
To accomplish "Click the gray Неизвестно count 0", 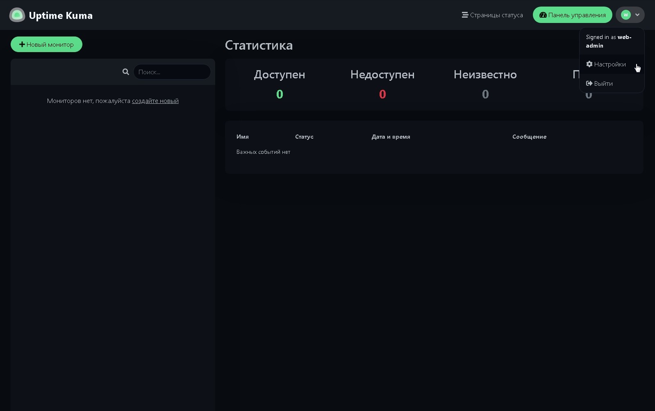I will click(485, 94).
